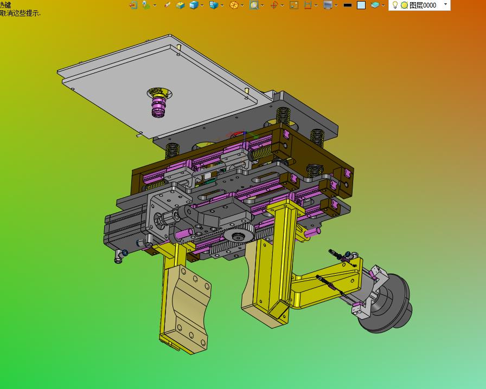Click the black line style indicator
The width and height of the screenshot is (486, 389).
pyautogui.click(x=348, y=5)
